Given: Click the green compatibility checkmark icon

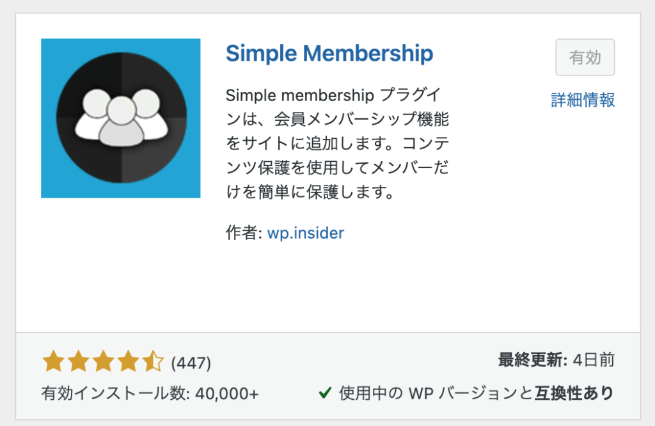Looking at the screenshot, I should point(325,393).
